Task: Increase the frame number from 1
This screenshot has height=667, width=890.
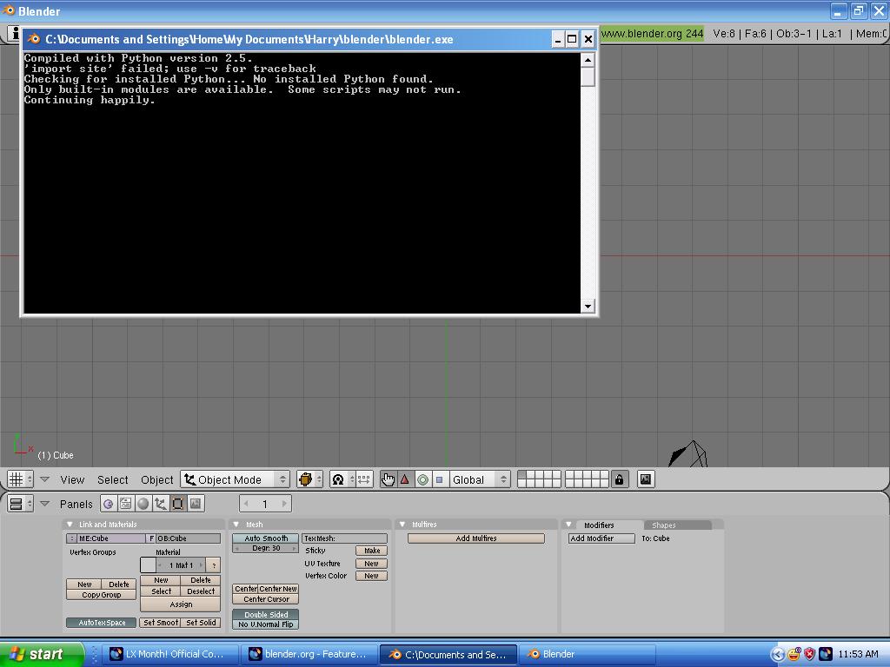Action: [284, 504]
